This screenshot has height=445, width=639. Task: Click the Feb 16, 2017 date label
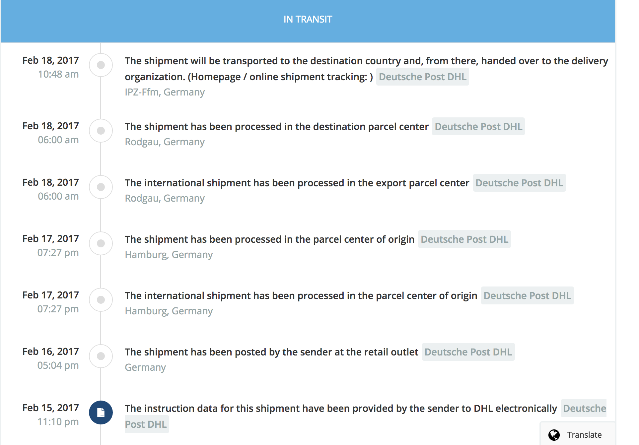tap(50, 351)
